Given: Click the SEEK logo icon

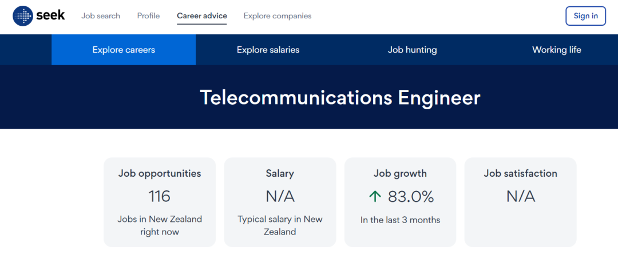Looking at the screenshot, I should click(x=23, y=16).
